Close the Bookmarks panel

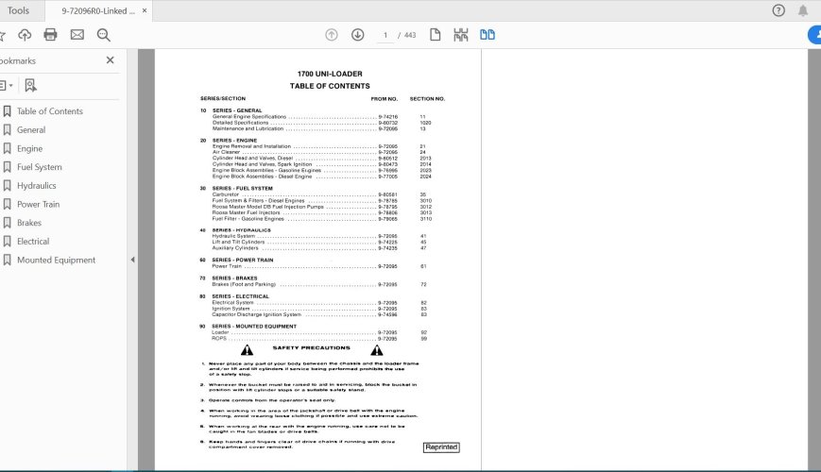pos(111,60)
